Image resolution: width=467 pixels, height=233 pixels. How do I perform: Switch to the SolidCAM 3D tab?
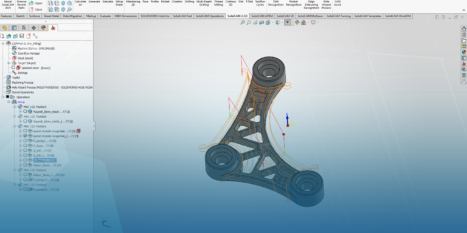pyautogui.click(x=285, y=16)
